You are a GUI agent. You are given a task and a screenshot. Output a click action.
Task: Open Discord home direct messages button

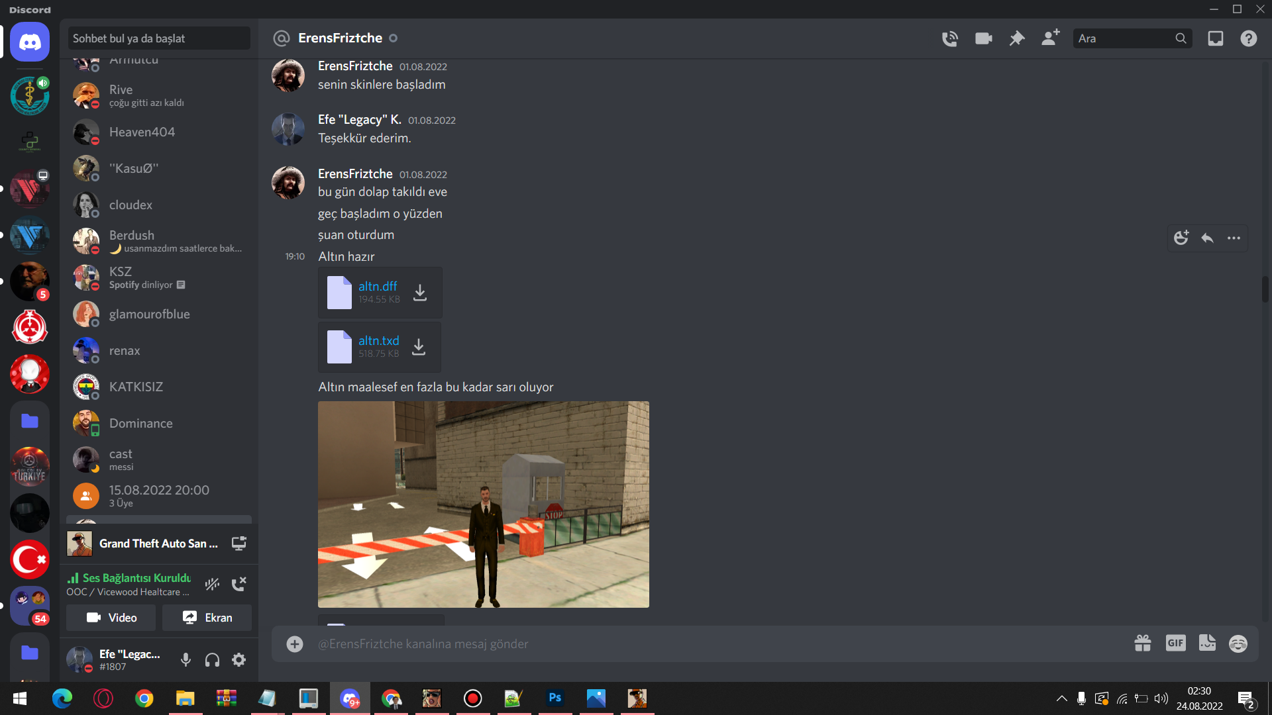tap(30, 42)
